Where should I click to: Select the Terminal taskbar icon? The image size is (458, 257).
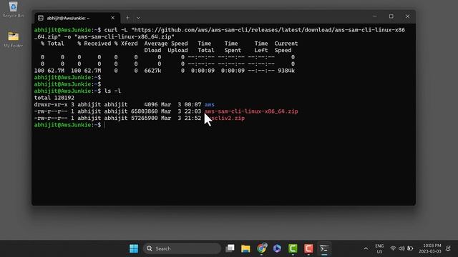324,248
